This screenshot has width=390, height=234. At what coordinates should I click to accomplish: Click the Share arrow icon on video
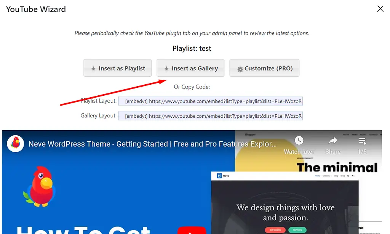tap(333, 141)
